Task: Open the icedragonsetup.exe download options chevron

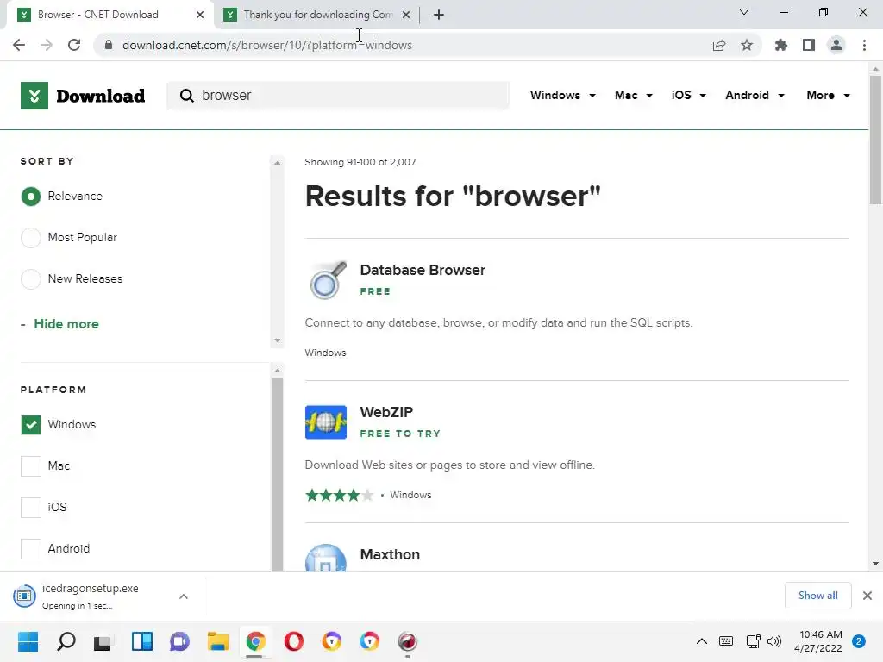Action: (x=184, y=596)
